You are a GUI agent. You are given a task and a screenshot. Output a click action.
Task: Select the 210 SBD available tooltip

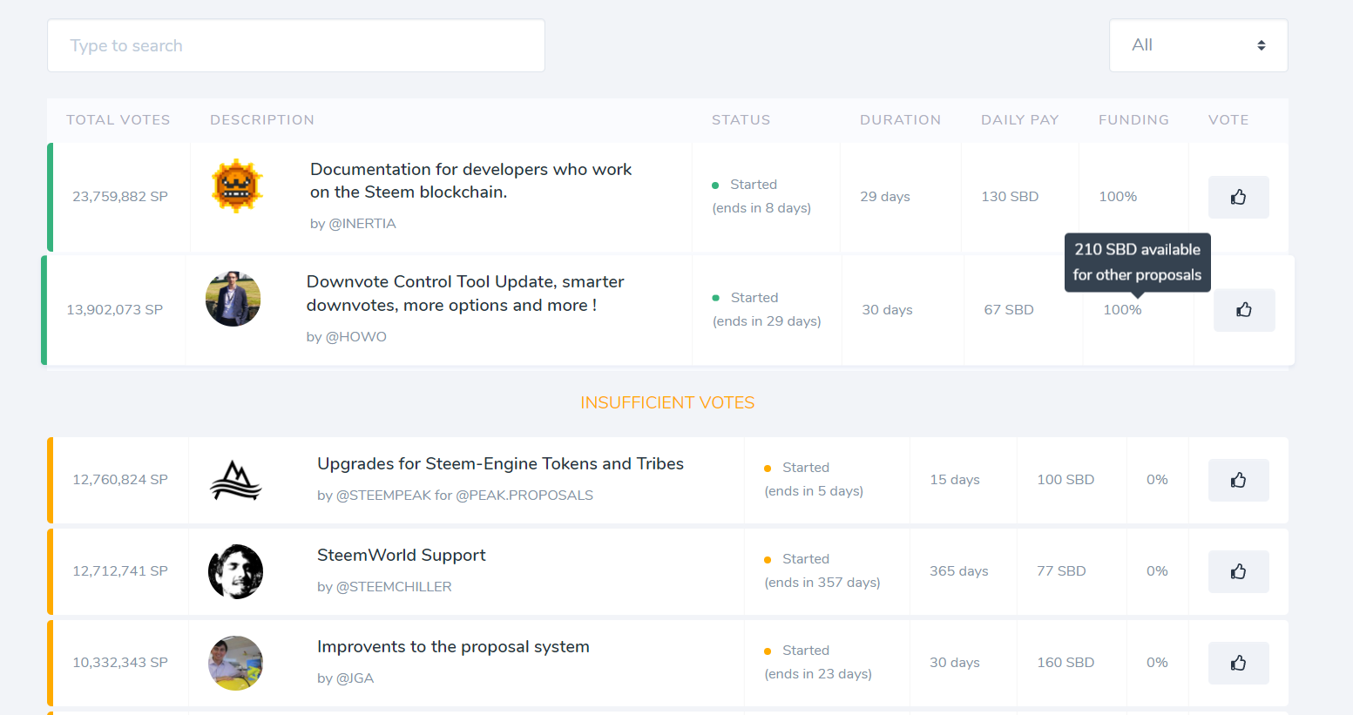1138,262
